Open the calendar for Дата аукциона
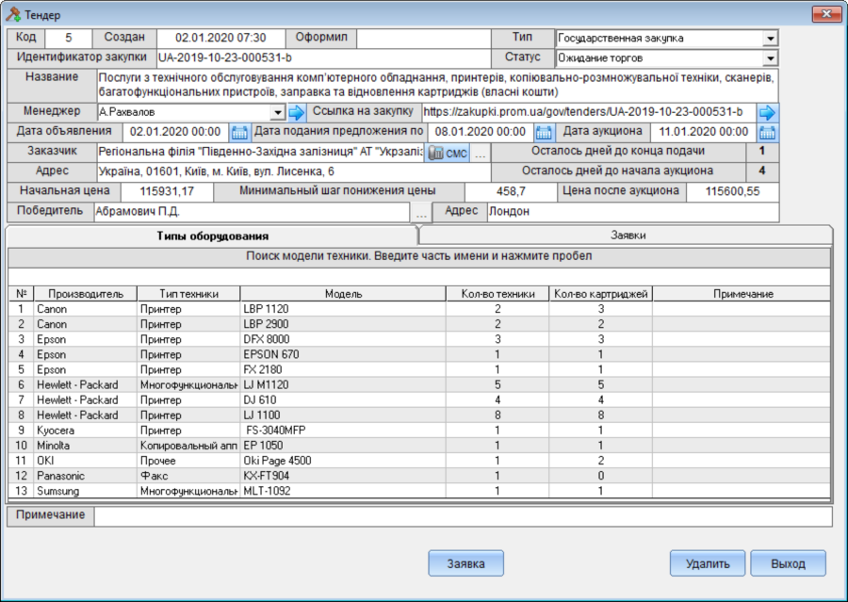 click(767, 132)
